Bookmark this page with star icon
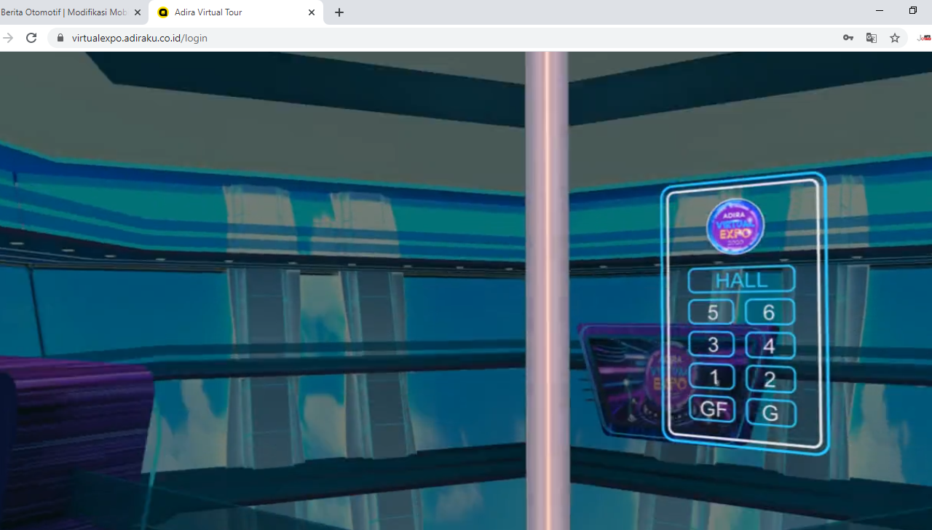Viewport: 932px width, 530px height. 895,38
